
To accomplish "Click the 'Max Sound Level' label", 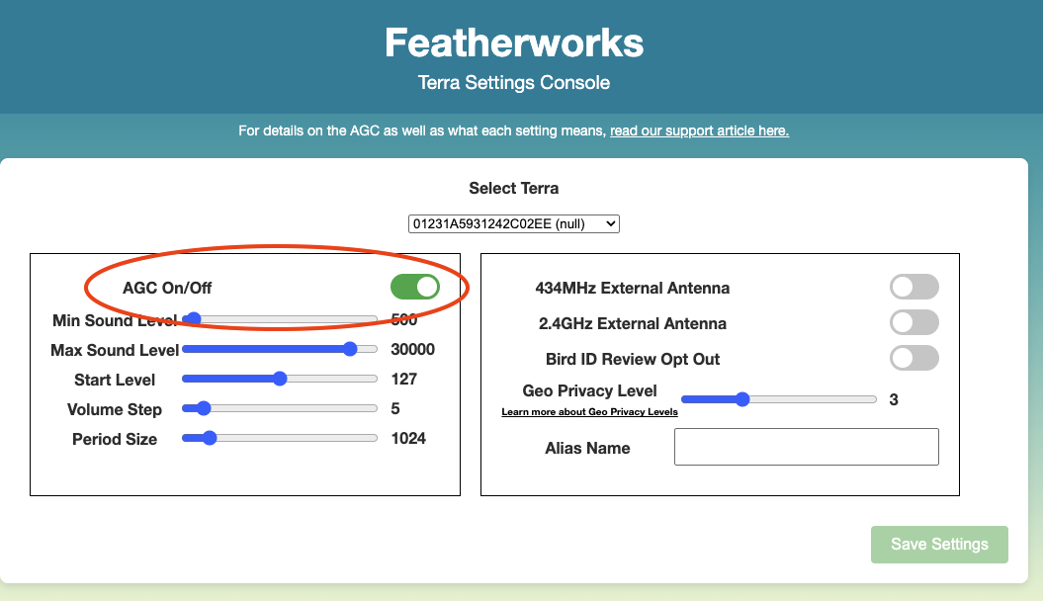I will click(115, 350).
